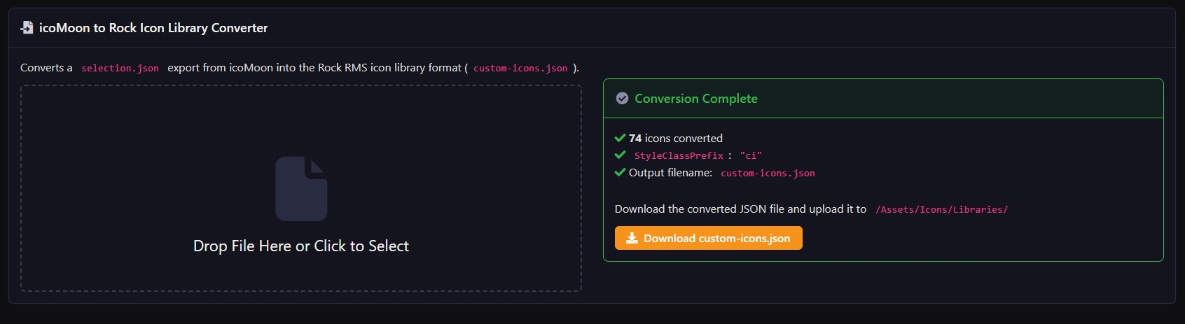Viewport: 1185px width, 324px height.
Task: Click the "ci" prefix value
Action: pyautogui.click(x=751, y=155)
